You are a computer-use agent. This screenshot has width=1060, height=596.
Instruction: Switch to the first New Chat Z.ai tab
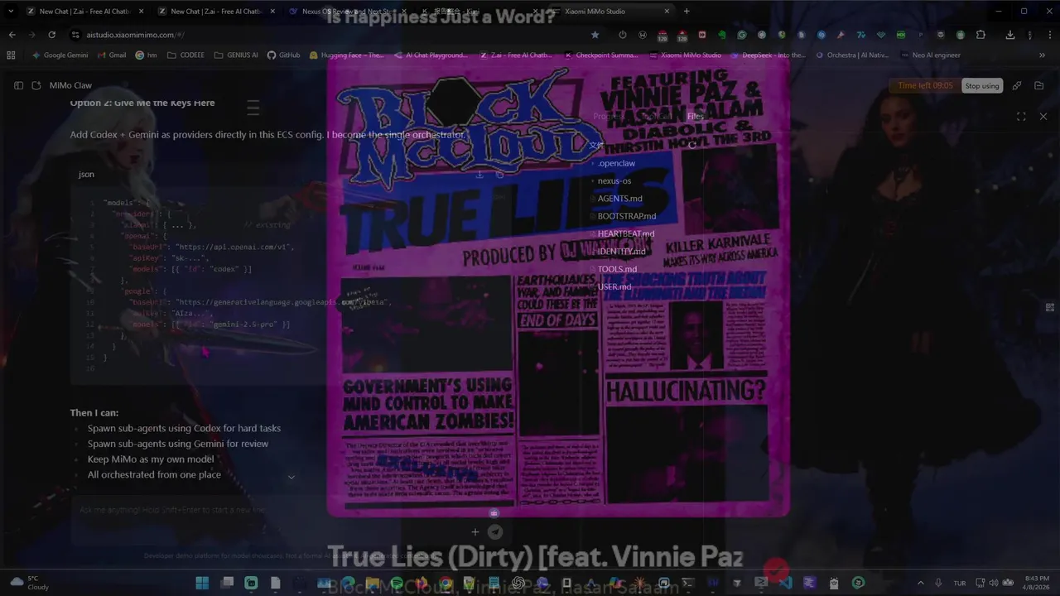[84, 12]
